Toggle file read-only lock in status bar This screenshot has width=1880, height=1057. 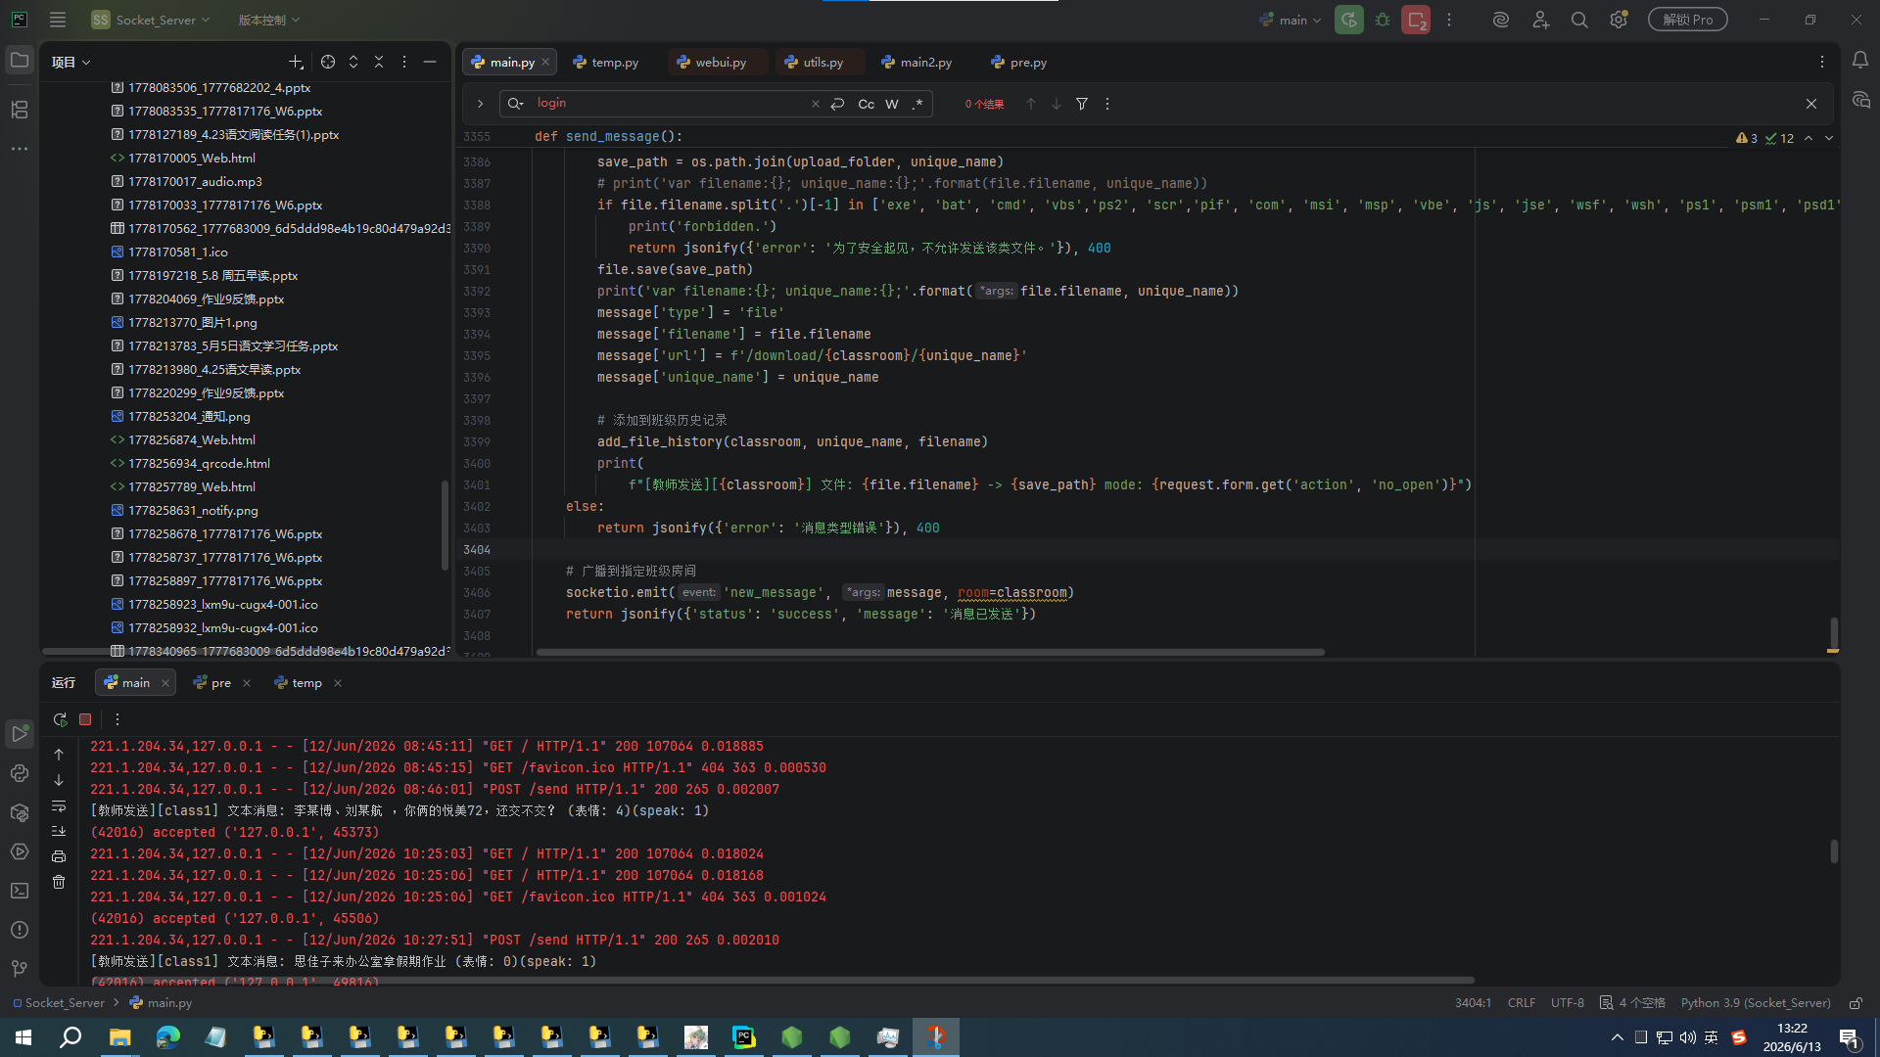click(1856, 1003)
